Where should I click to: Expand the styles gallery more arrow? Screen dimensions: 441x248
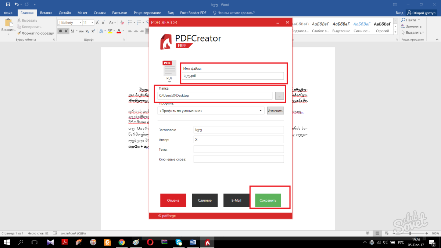[x=396, y=32]
